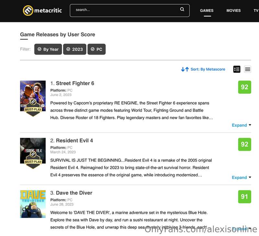
Task: Switch to detailed list view icon
Action: (x=237, y=69)
